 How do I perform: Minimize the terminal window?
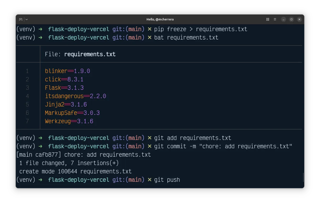point(284,19)
